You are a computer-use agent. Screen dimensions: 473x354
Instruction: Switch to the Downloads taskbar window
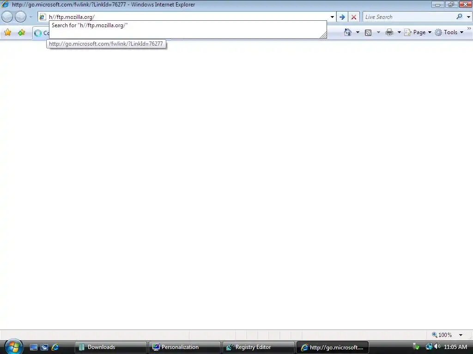pos(111,347)
